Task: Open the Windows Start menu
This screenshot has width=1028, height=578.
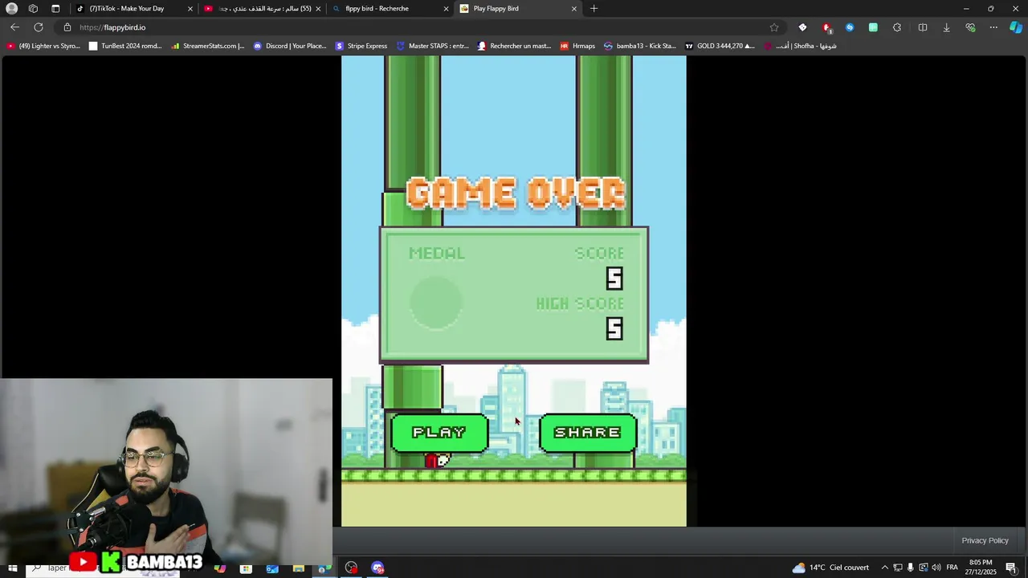Action: (12, 568)
